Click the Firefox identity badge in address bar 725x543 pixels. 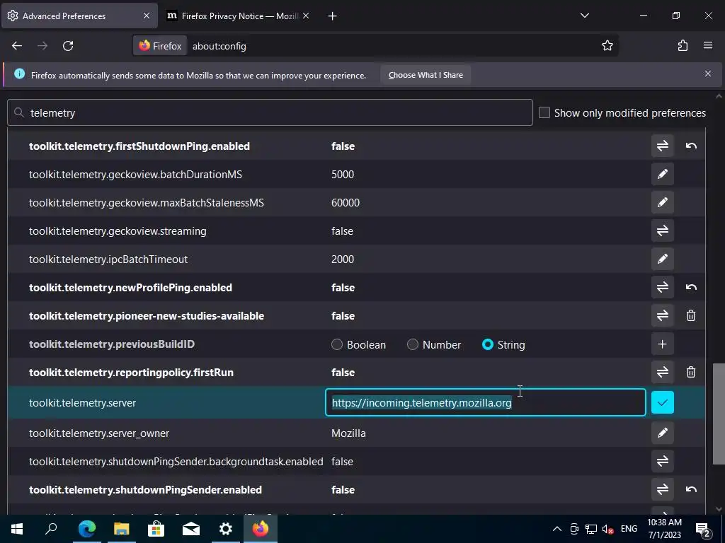(161, 46)
